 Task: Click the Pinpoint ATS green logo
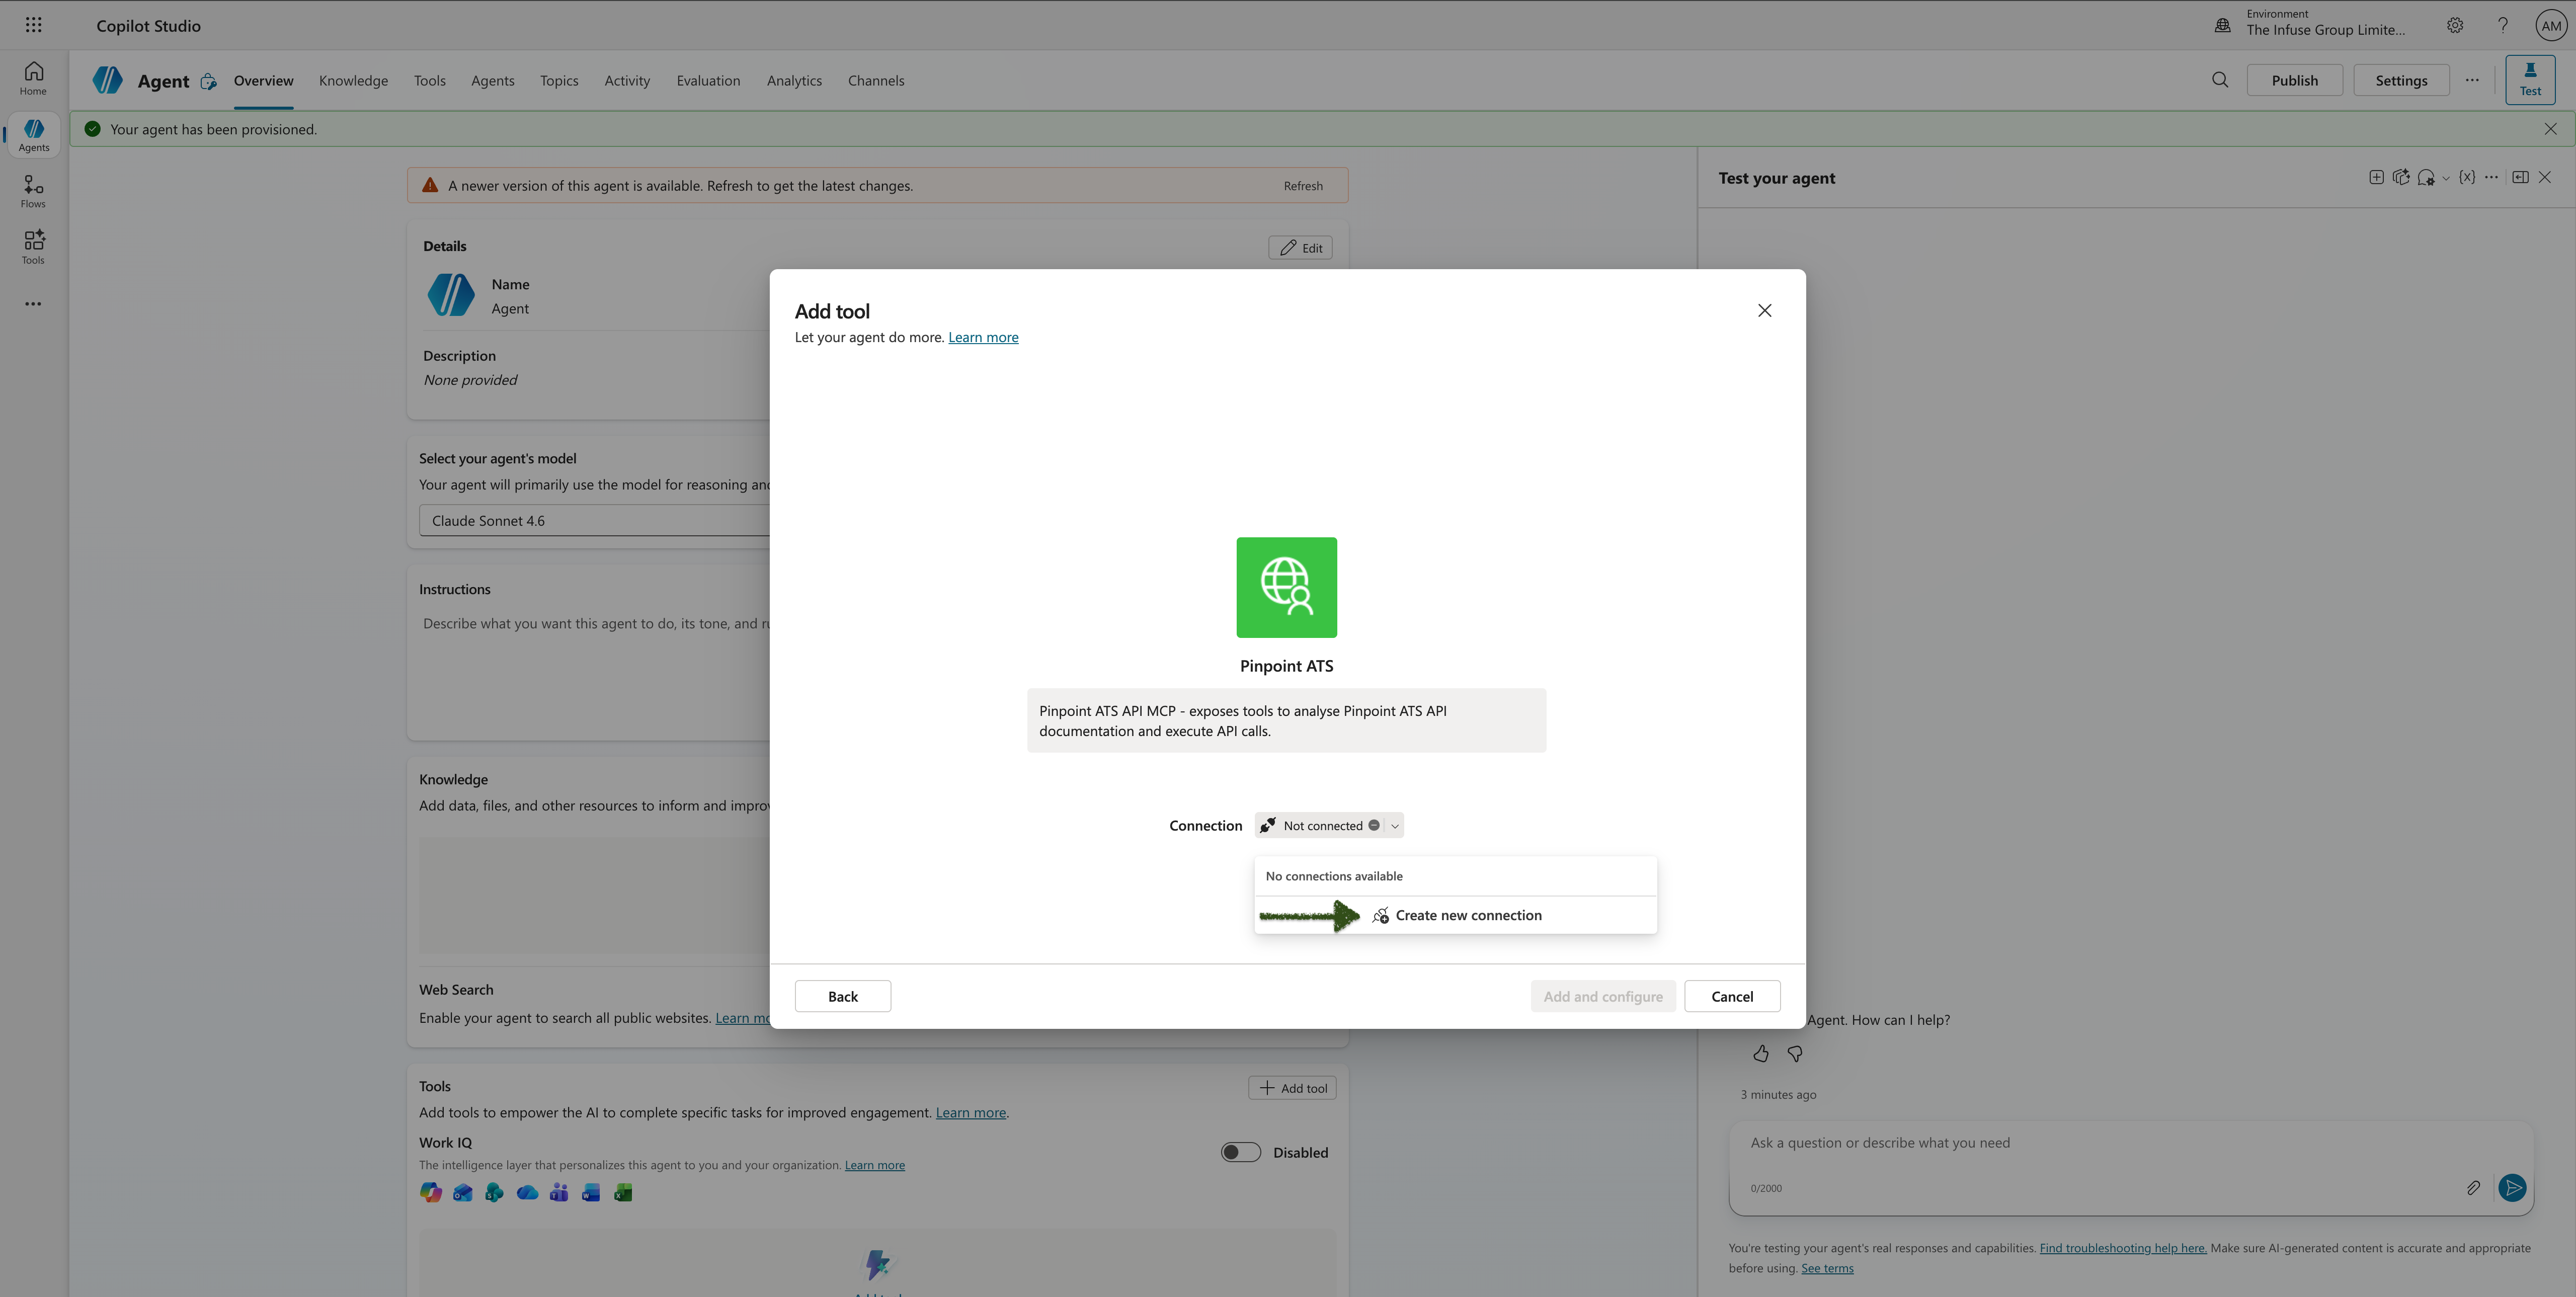click(1286, 588)
